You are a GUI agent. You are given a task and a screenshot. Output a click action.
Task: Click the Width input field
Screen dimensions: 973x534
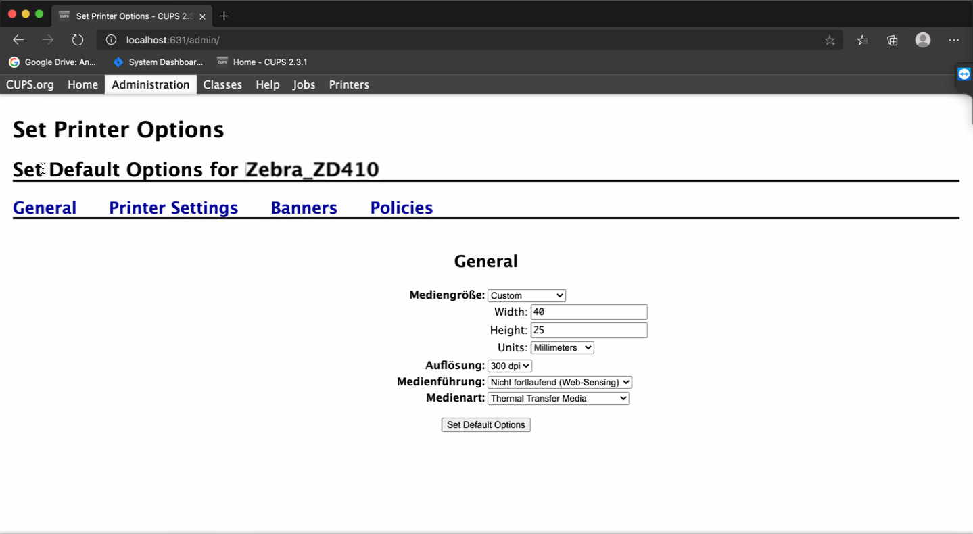point(589,312)
